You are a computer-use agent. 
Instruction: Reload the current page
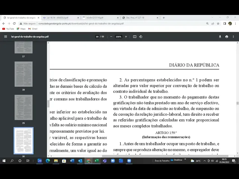14,23
